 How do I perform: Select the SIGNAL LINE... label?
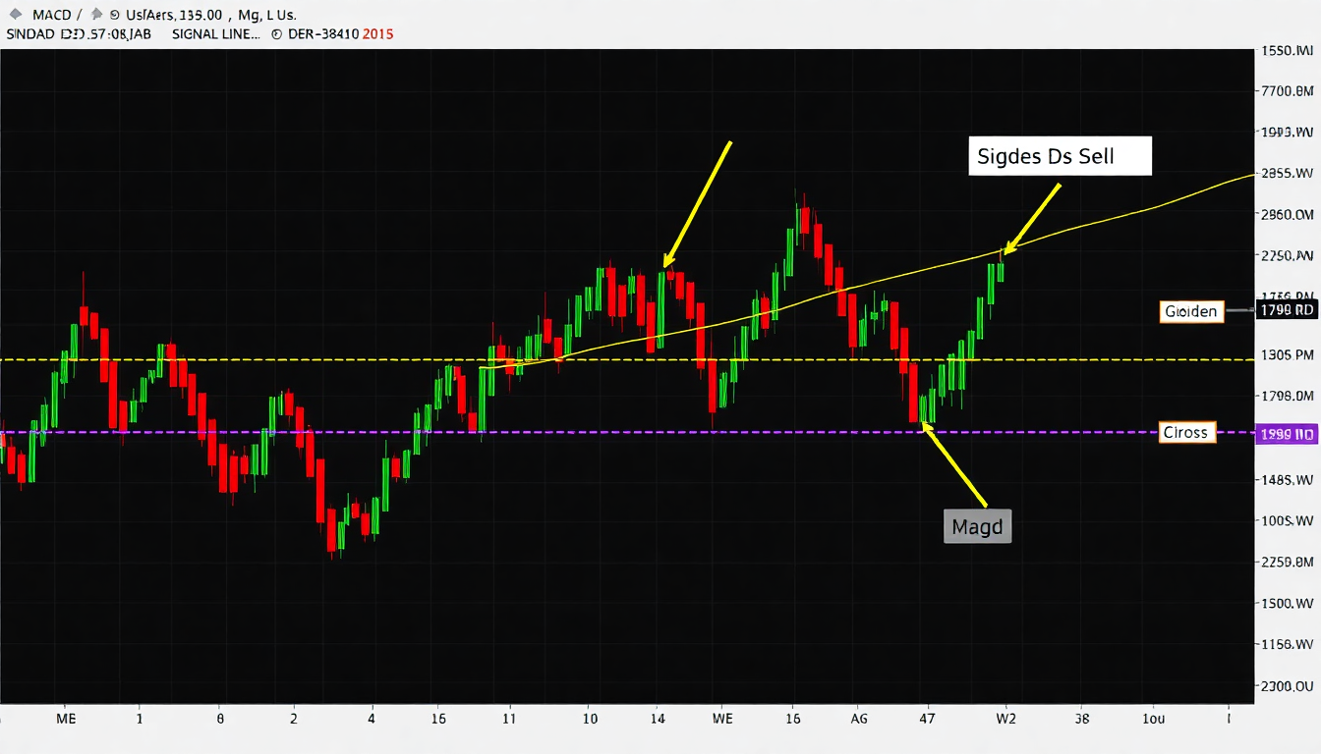pos(215,33)
